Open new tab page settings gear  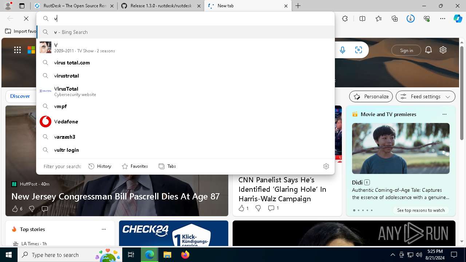pyautogui.click(x=443, y=50)
